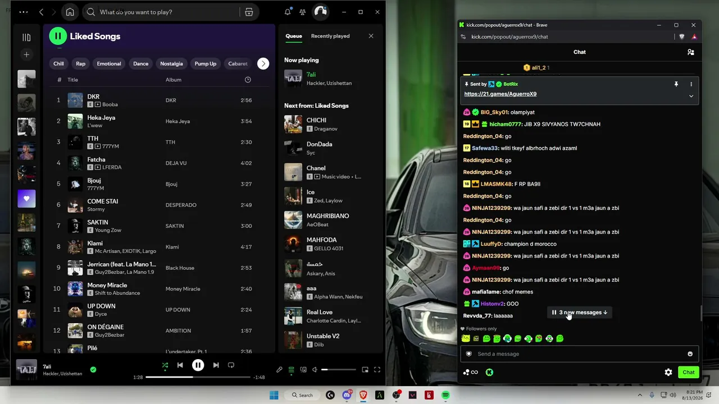Open the Spotify three-dot menu
Screen dimensions: 719x404
point(24,12)
